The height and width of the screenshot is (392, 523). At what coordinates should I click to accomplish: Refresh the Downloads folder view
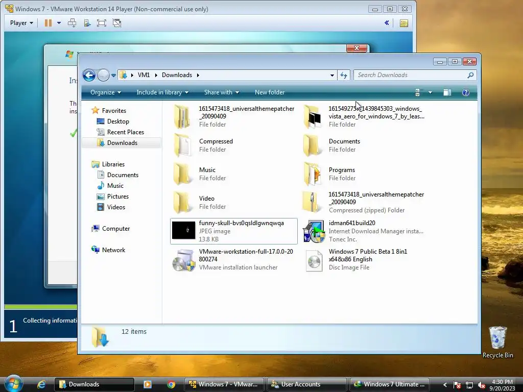click(344, 75)
